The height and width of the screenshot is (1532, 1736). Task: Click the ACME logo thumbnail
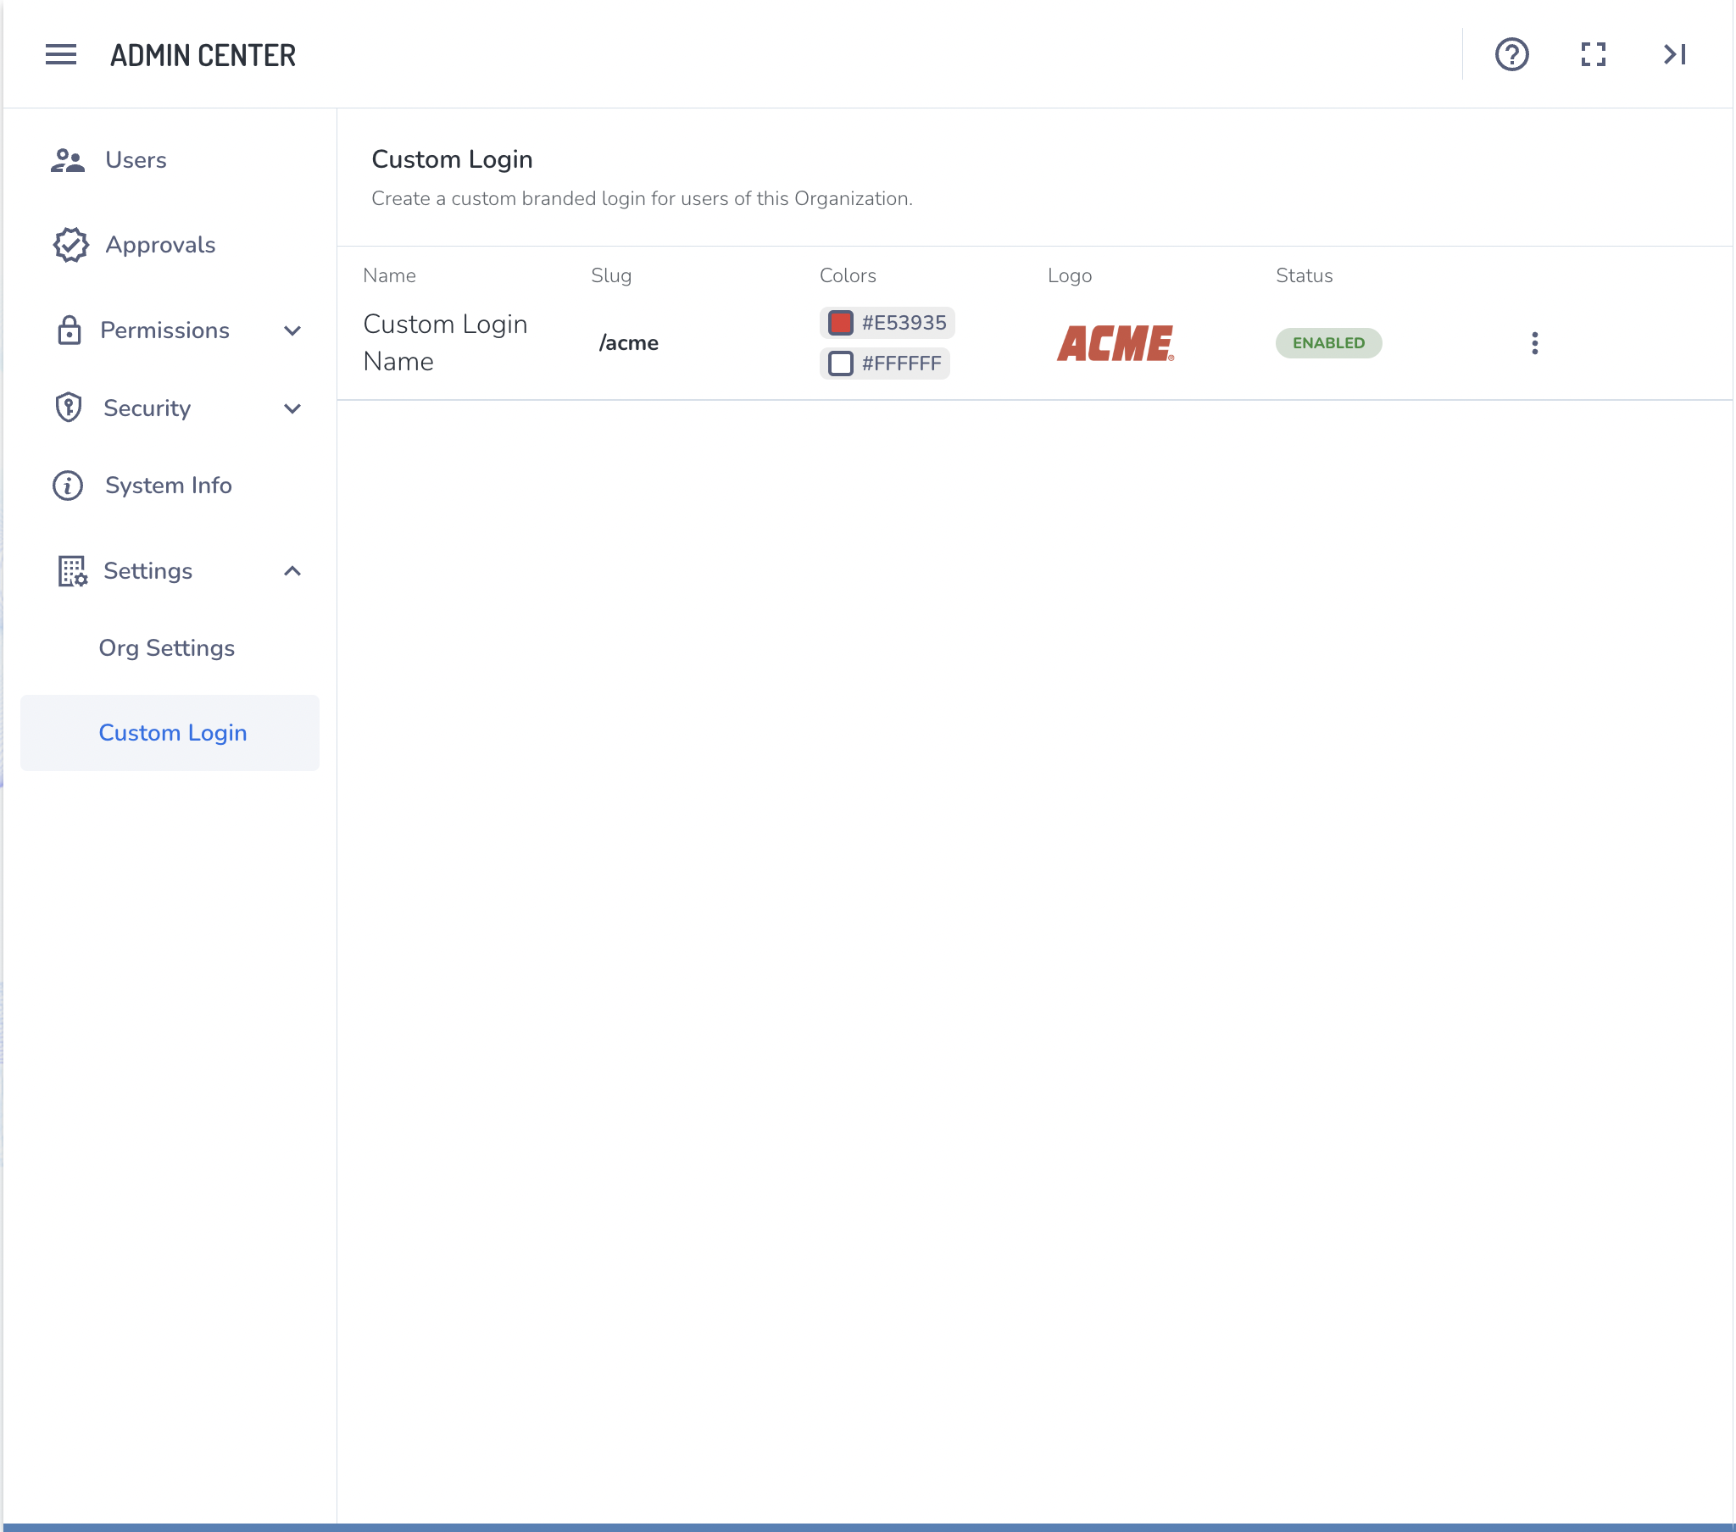[x=1116, y=343]
